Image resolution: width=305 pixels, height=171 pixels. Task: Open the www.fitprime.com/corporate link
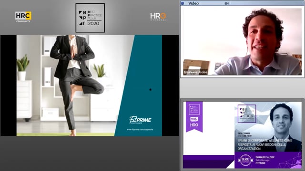click(140, 130)
